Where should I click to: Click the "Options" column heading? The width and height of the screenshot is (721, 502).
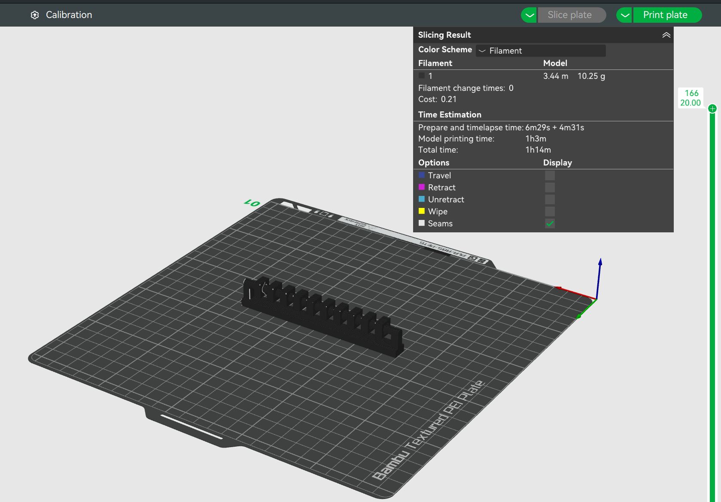[434, 162]
